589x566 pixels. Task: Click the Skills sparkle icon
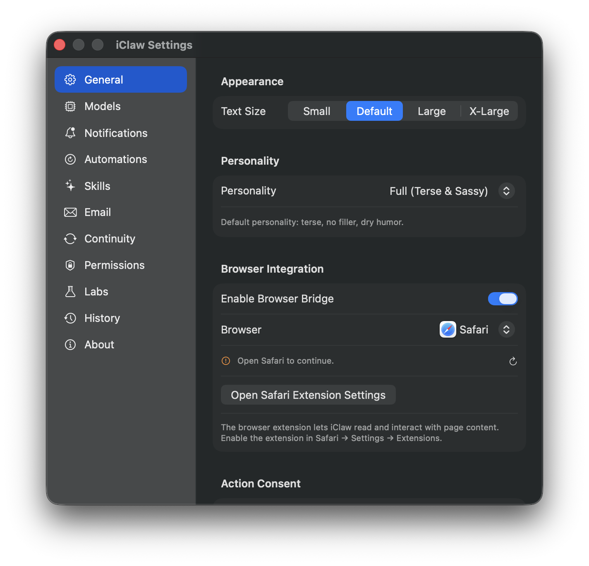point(70,186)
